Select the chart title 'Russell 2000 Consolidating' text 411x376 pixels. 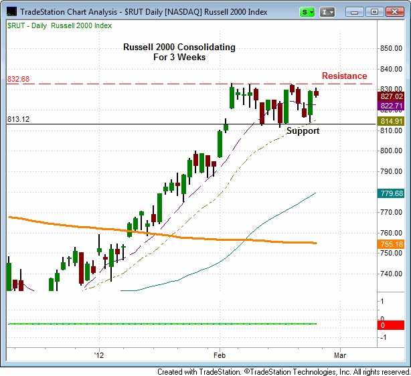(179, 48)
